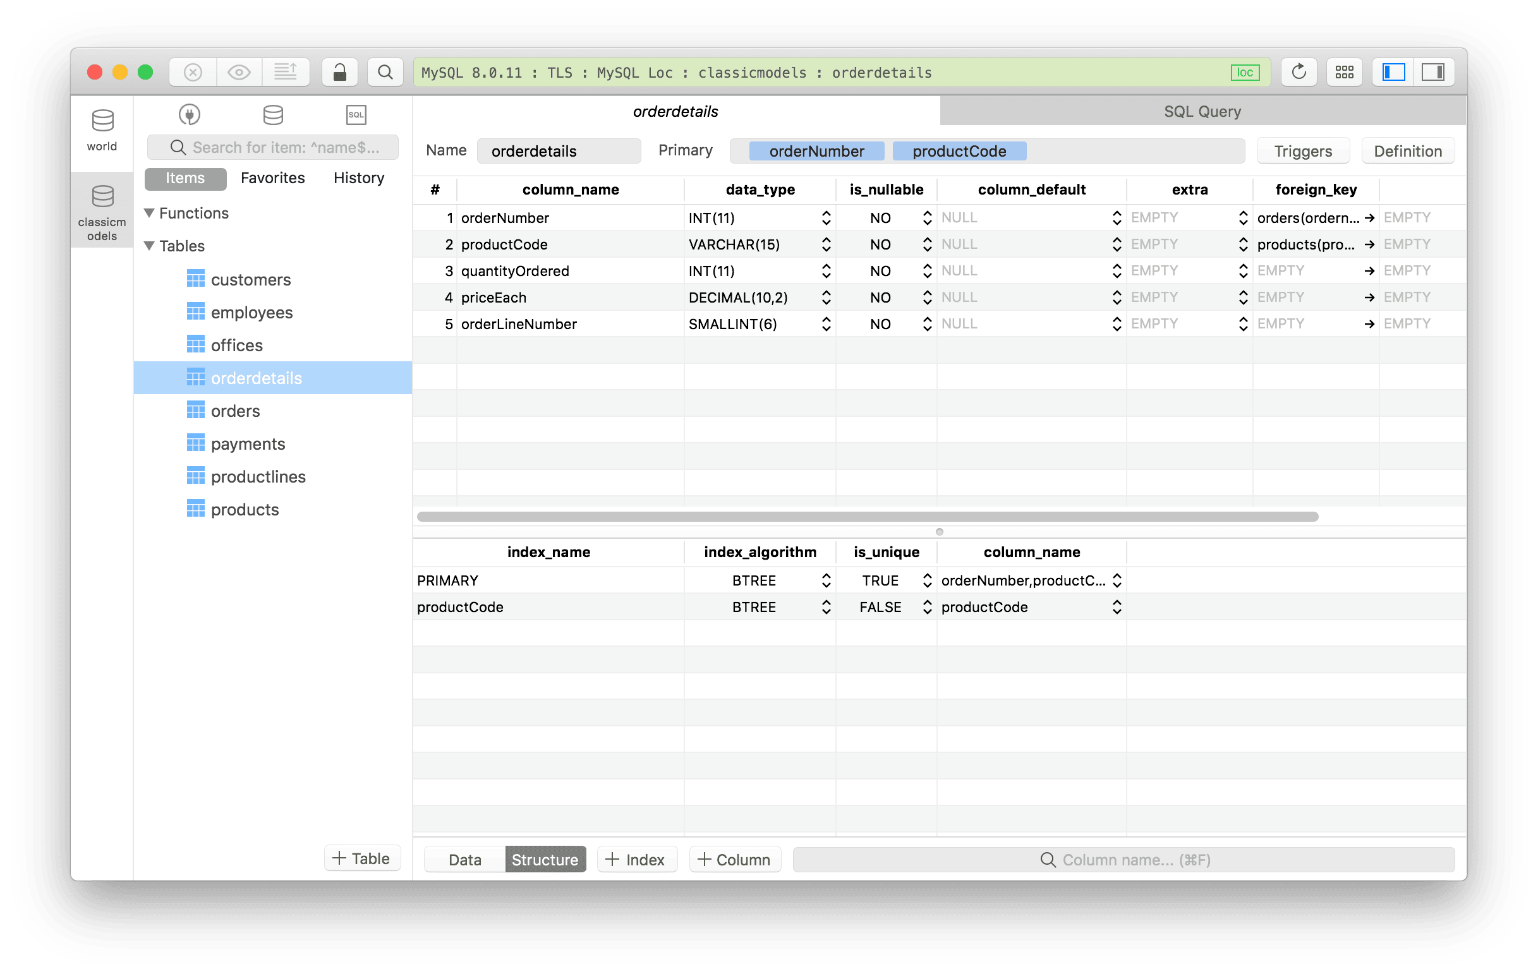The height and width of the screenshot is (974, 1538).
Task: Focus the Column name filter field
Action: (1124, 860)
